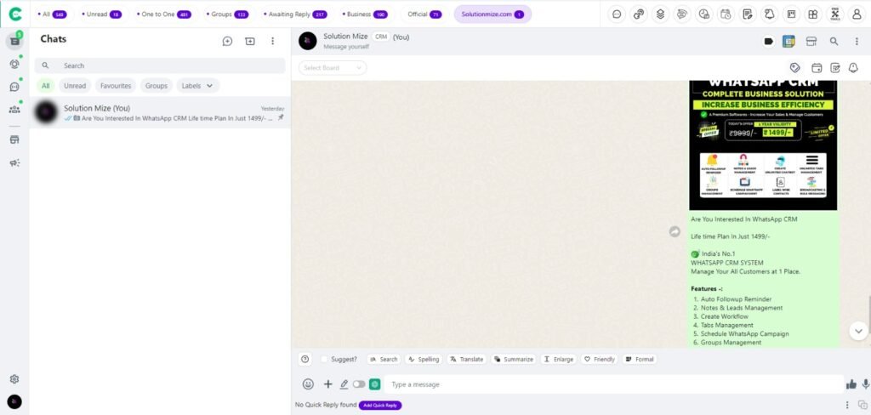Open the WhatsApp CRM promo image

763,145
